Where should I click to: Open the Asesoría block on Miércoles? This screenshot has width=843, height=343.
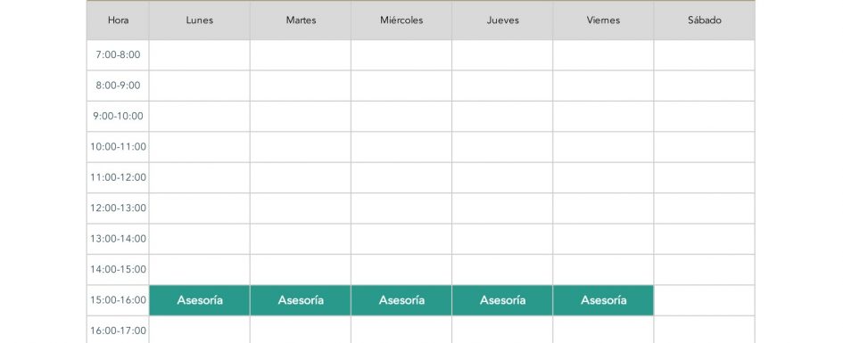tap(401, 300)
